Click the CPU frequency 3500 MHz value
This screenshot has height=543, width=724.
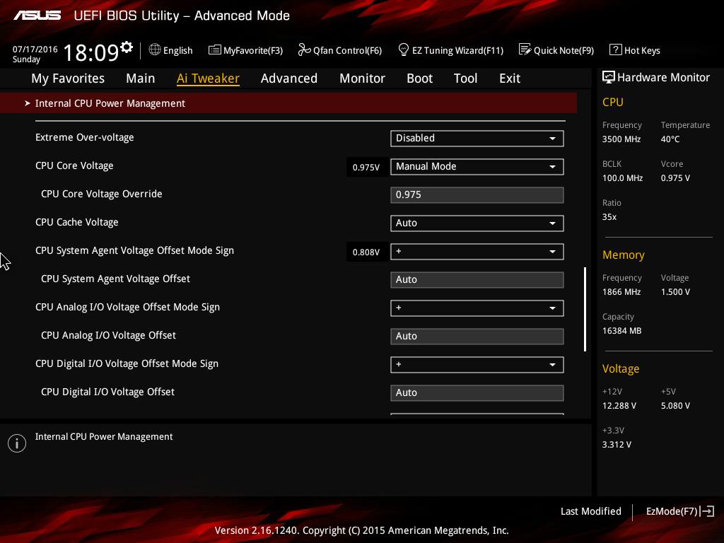[621, 139]
